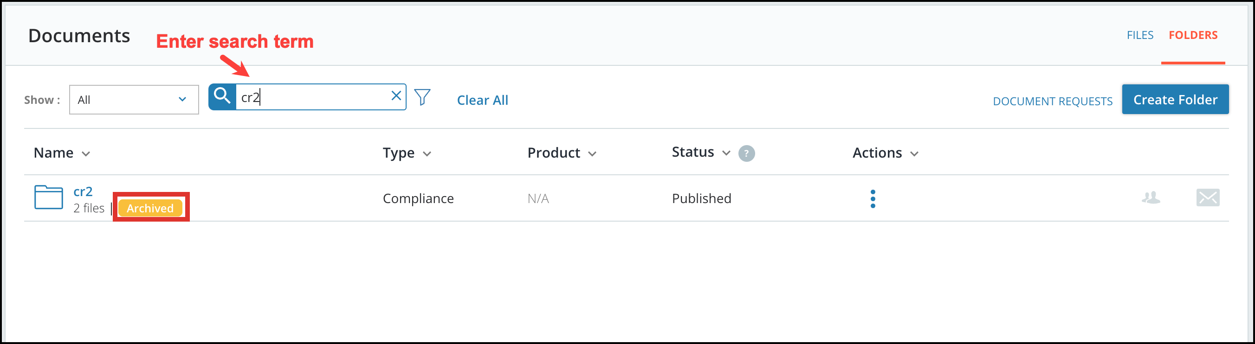Expand the Actions column chevron
This screenshot has height=344, width=1255.
point(914,154)
